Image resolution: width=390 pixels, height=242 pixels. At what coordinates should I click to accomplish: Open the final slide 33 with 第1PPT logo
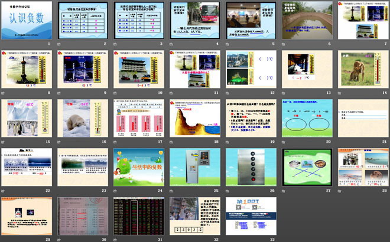tap(249, 216)
